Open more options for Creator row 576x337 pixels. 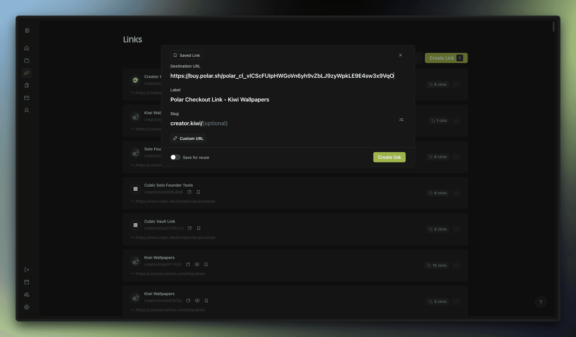click(456, 85)
